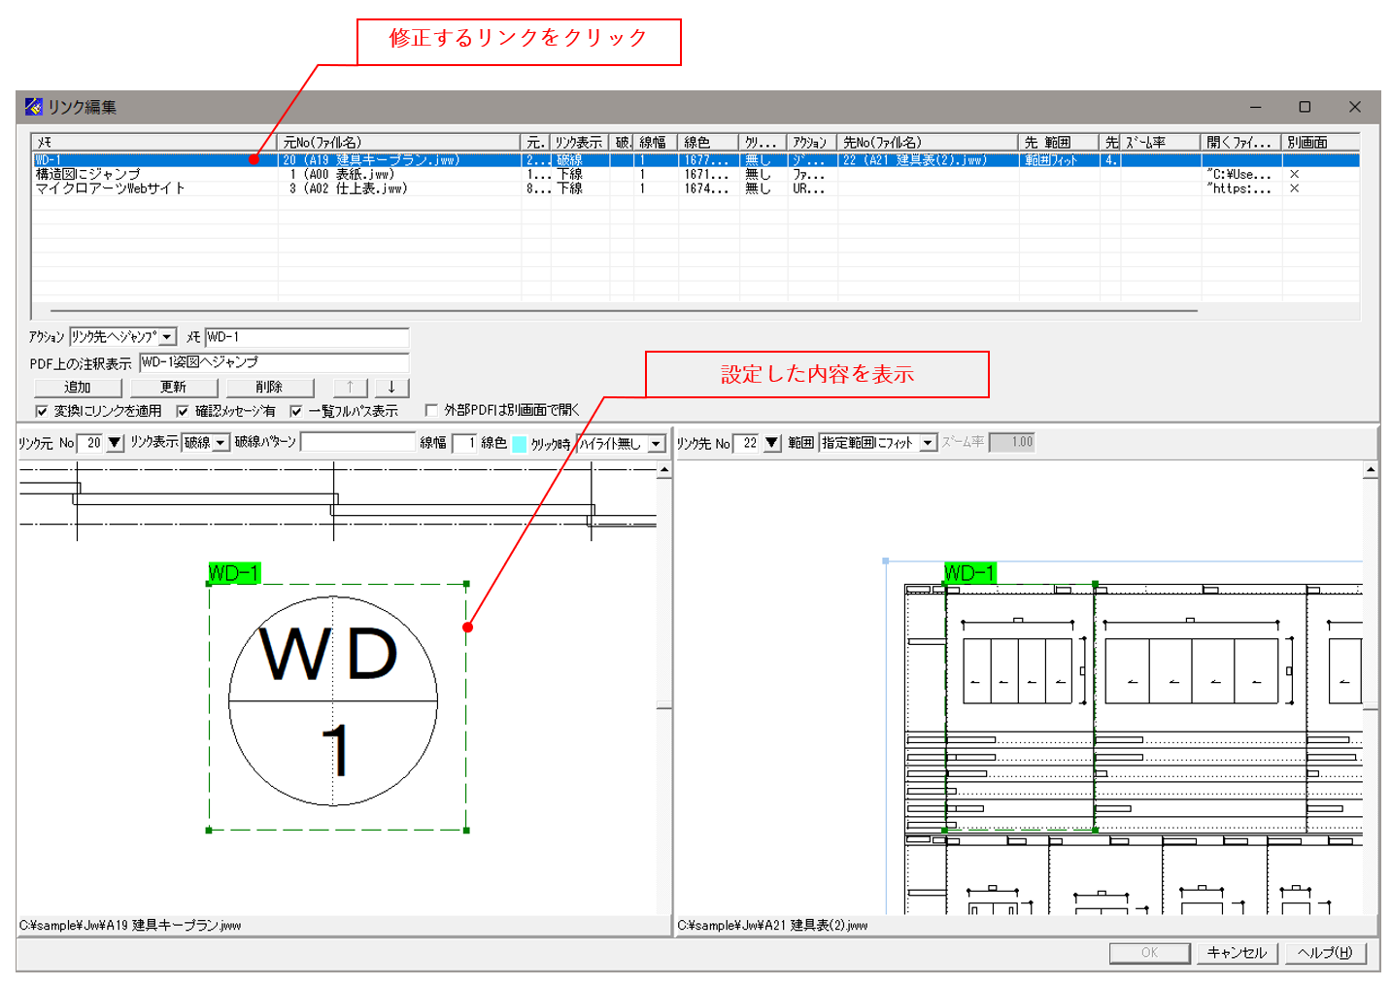This screenshot has height=987, width=1391.
Task: Maximize the リンク編集 window
Action: pos(1305,107)
